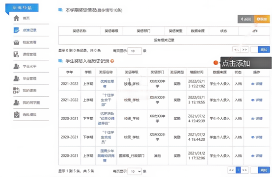Click the 奖惩名称 header in the 本学期奖惩情况 table
Screen dimensions: 272x177
(x=80, y=31)
